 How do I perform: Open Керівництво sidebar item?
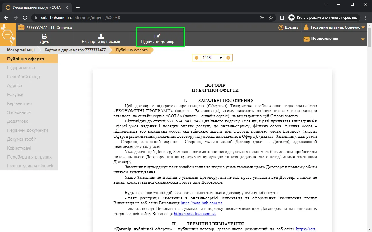[29, 103]
